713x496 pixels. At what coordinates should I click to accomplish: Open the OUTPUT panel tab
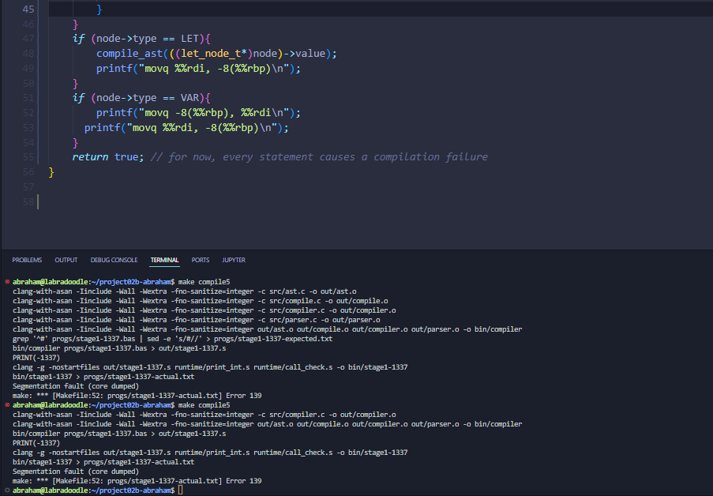[66, 260]
